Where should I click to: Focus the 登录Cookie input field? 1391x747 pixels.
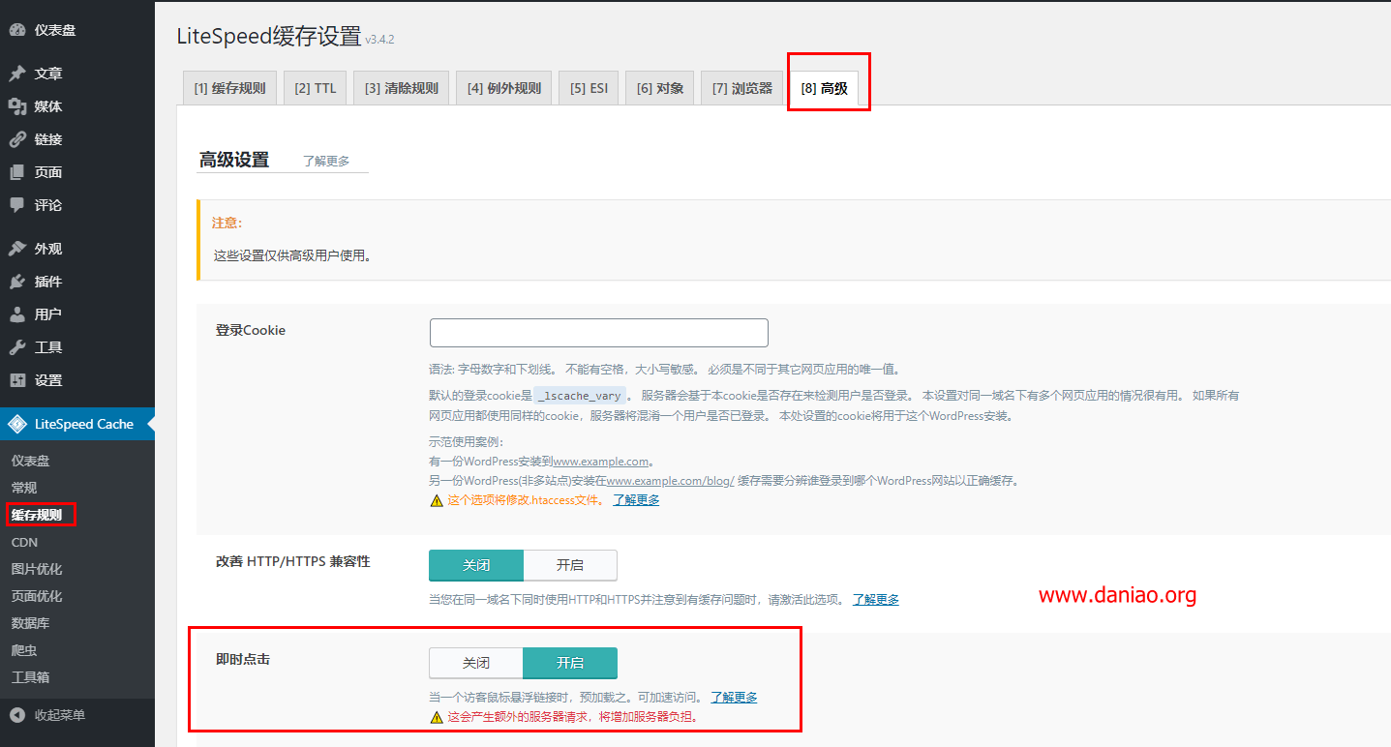pyautogui.click(x=599, y=333)
